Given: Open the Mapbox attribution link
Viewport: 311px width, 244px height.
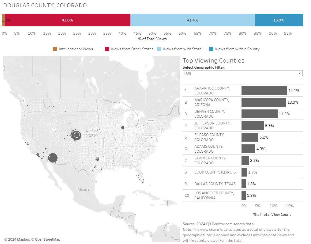Looking at the screenshot, I should click(x=17, y=239).
